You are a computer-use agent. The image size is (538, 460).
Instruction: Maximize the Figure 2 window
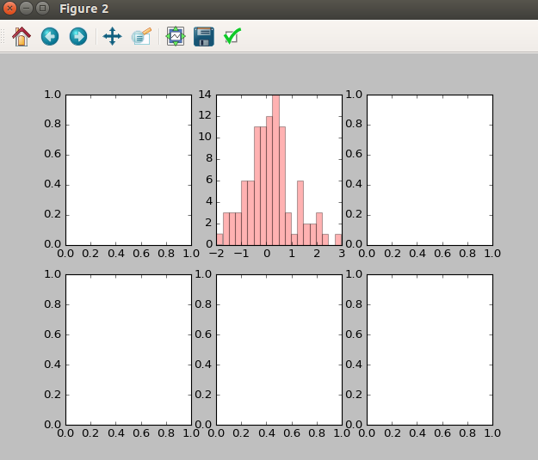(x=42, y=9)
